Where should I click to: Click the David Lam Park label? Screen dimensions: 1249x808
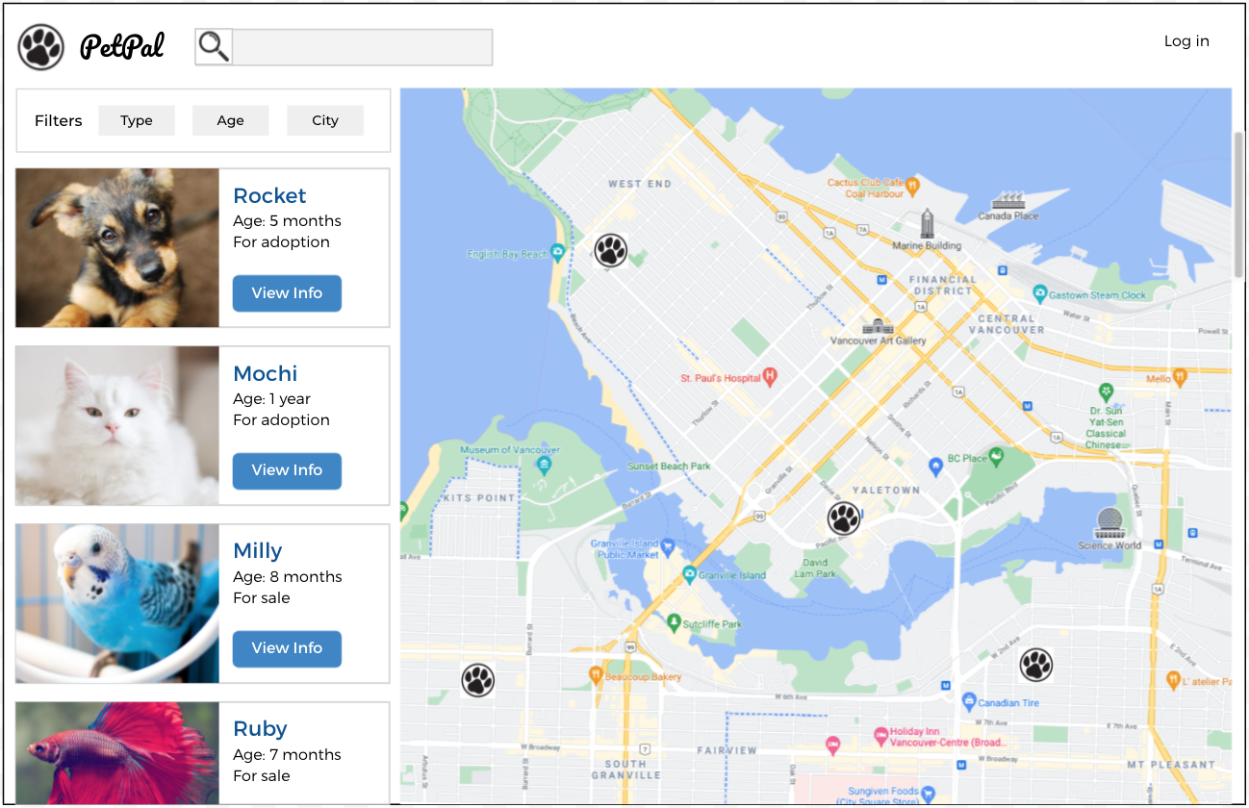pyautogui.click(x=815, y=568)
